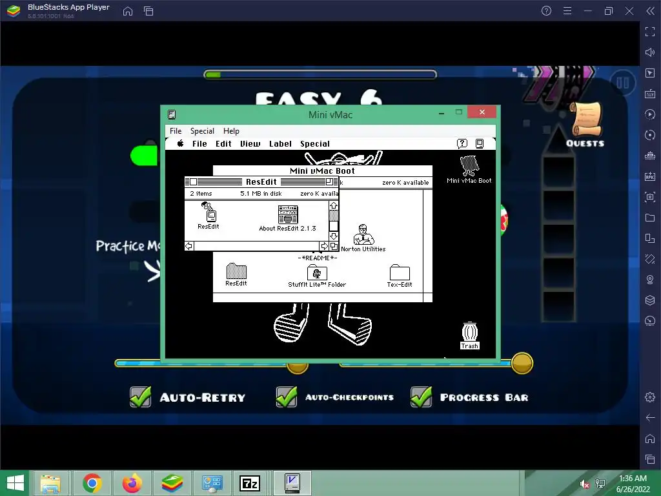
Task: Open the Apple menu
Action: pos(181,143)
